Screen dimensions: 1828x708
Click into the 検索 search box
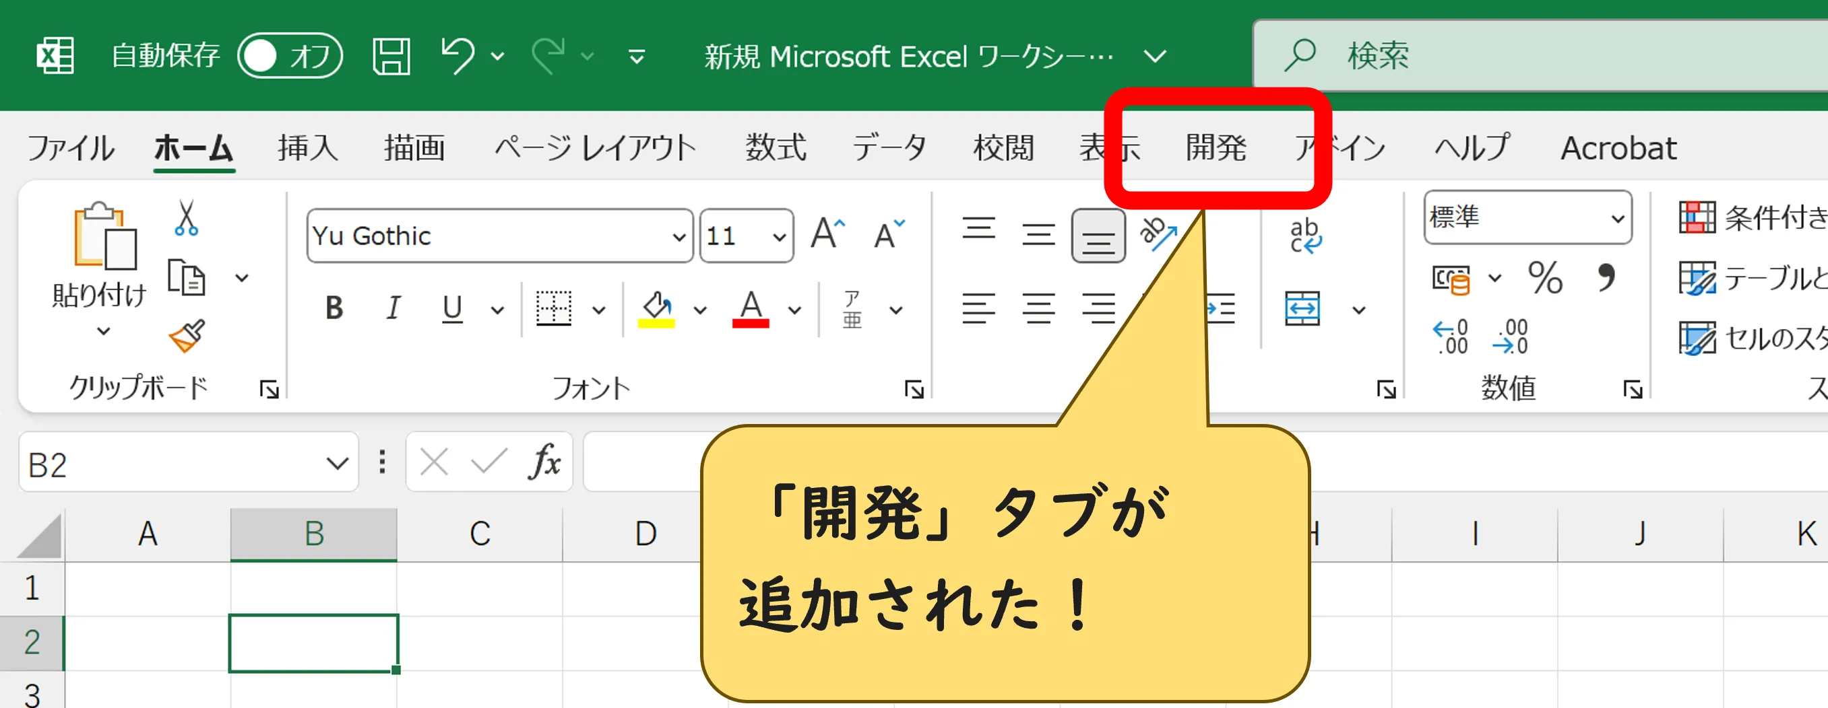1540,55
